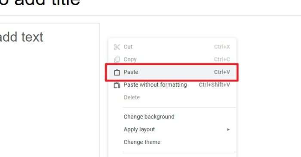Click the add title placeholder text
This screenshot has height=157, width=301.
40,3
